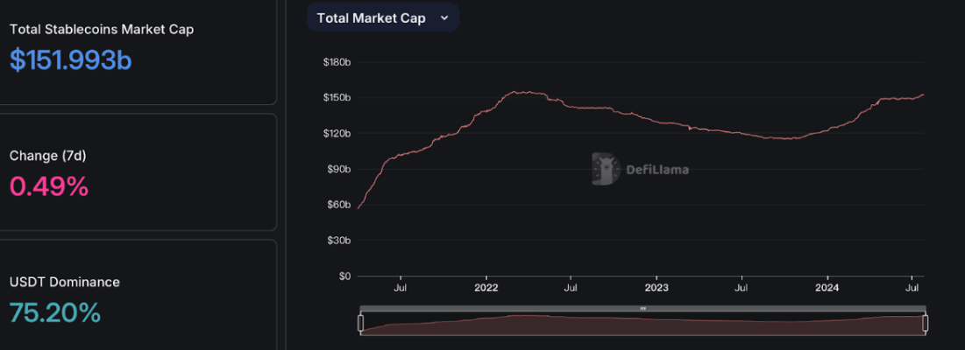This screenshot has width=965, height=350.
Task: Click the USDT Dominance label
Action: 65,282
